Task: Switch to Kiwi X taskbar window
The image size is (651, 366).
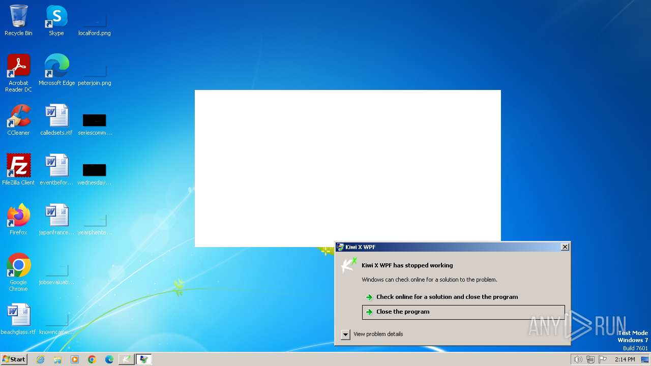Action: pos(126,359)
